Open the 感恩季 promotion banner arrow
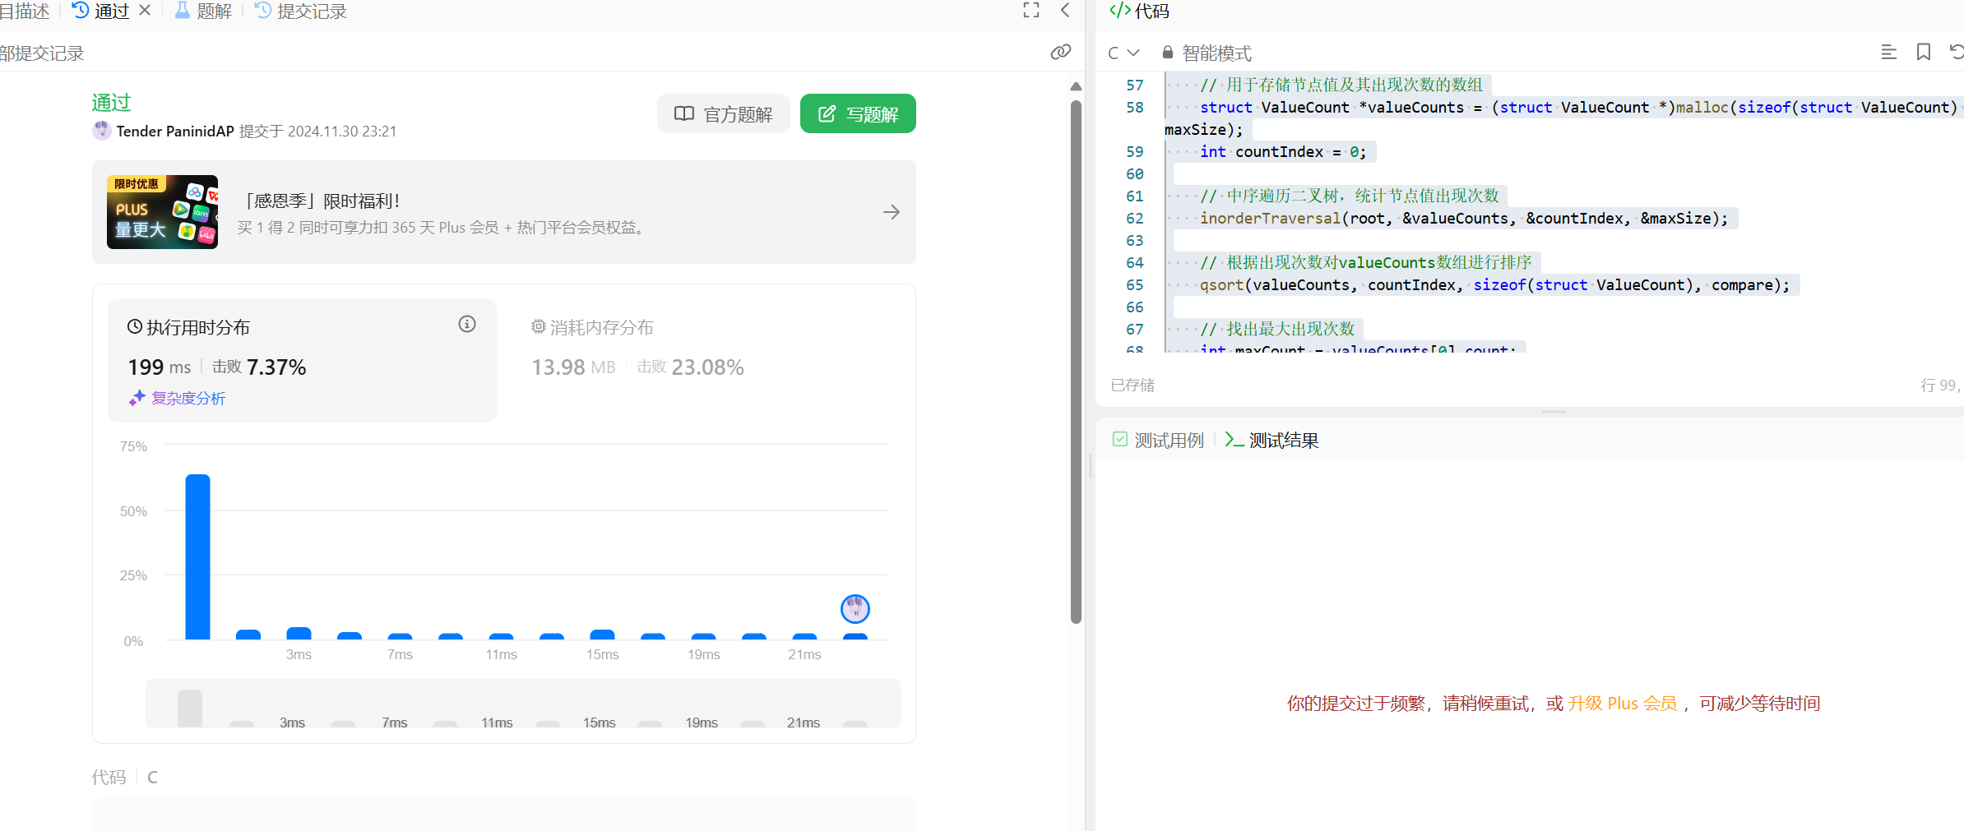 [891, 212]
